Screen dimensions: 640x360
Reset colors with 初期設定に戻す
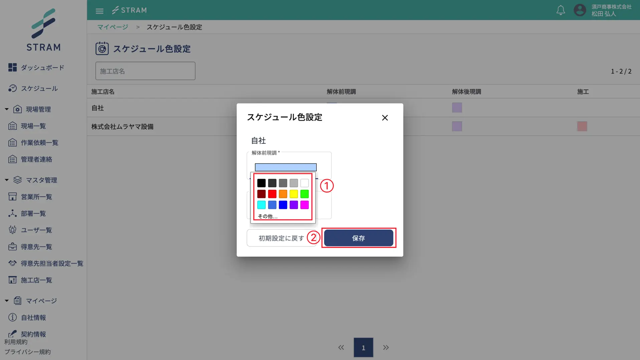(x=280, y=238)
